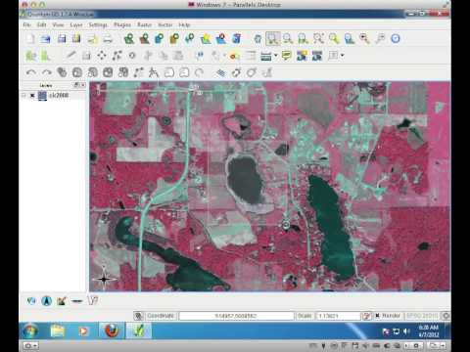Click the Add Vector Layer icon
The height and width of the screenshot is (352, 470).
click(129, 39)
